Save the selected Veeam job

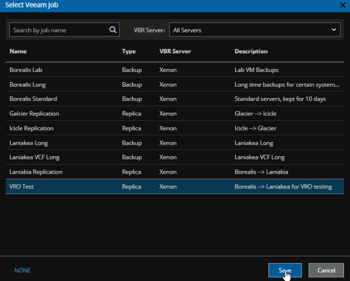click(285, 270)
